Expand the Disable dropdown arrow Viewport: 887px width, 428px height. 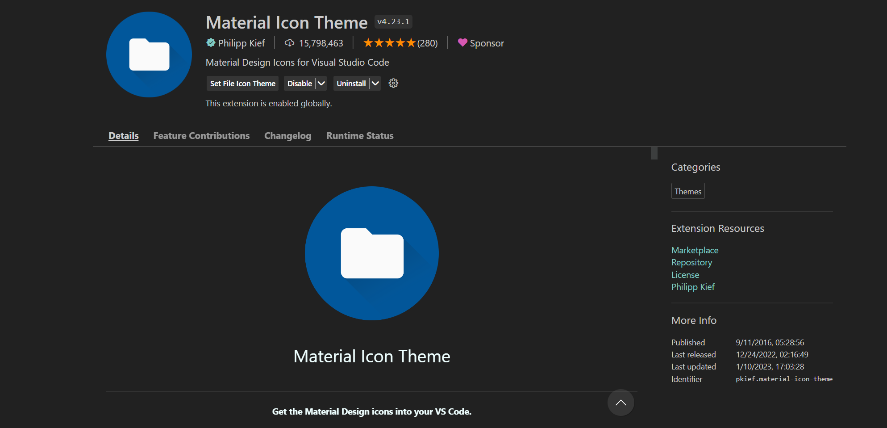pyautogui.click(x=321, y=84)
